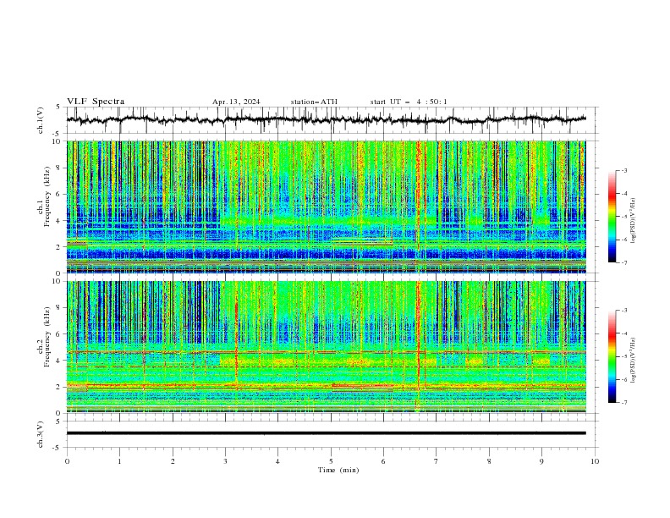Screen dimensions: 670x518
Task: Click the "ch.1(V)" waveform axis label
Action: pos(41,120)
